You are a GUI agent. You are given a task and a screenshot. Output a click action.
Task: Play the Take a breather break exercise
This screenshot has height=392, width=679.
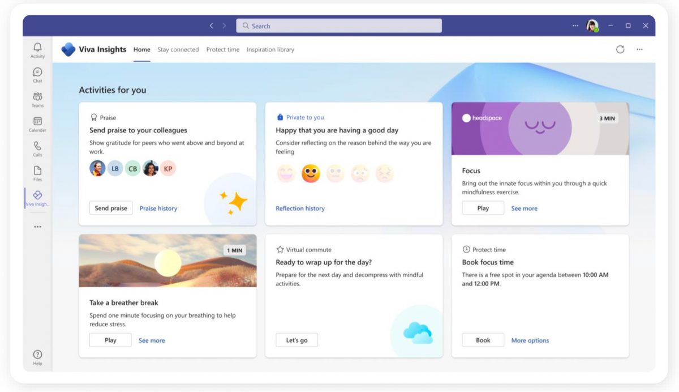coord(110,340)
